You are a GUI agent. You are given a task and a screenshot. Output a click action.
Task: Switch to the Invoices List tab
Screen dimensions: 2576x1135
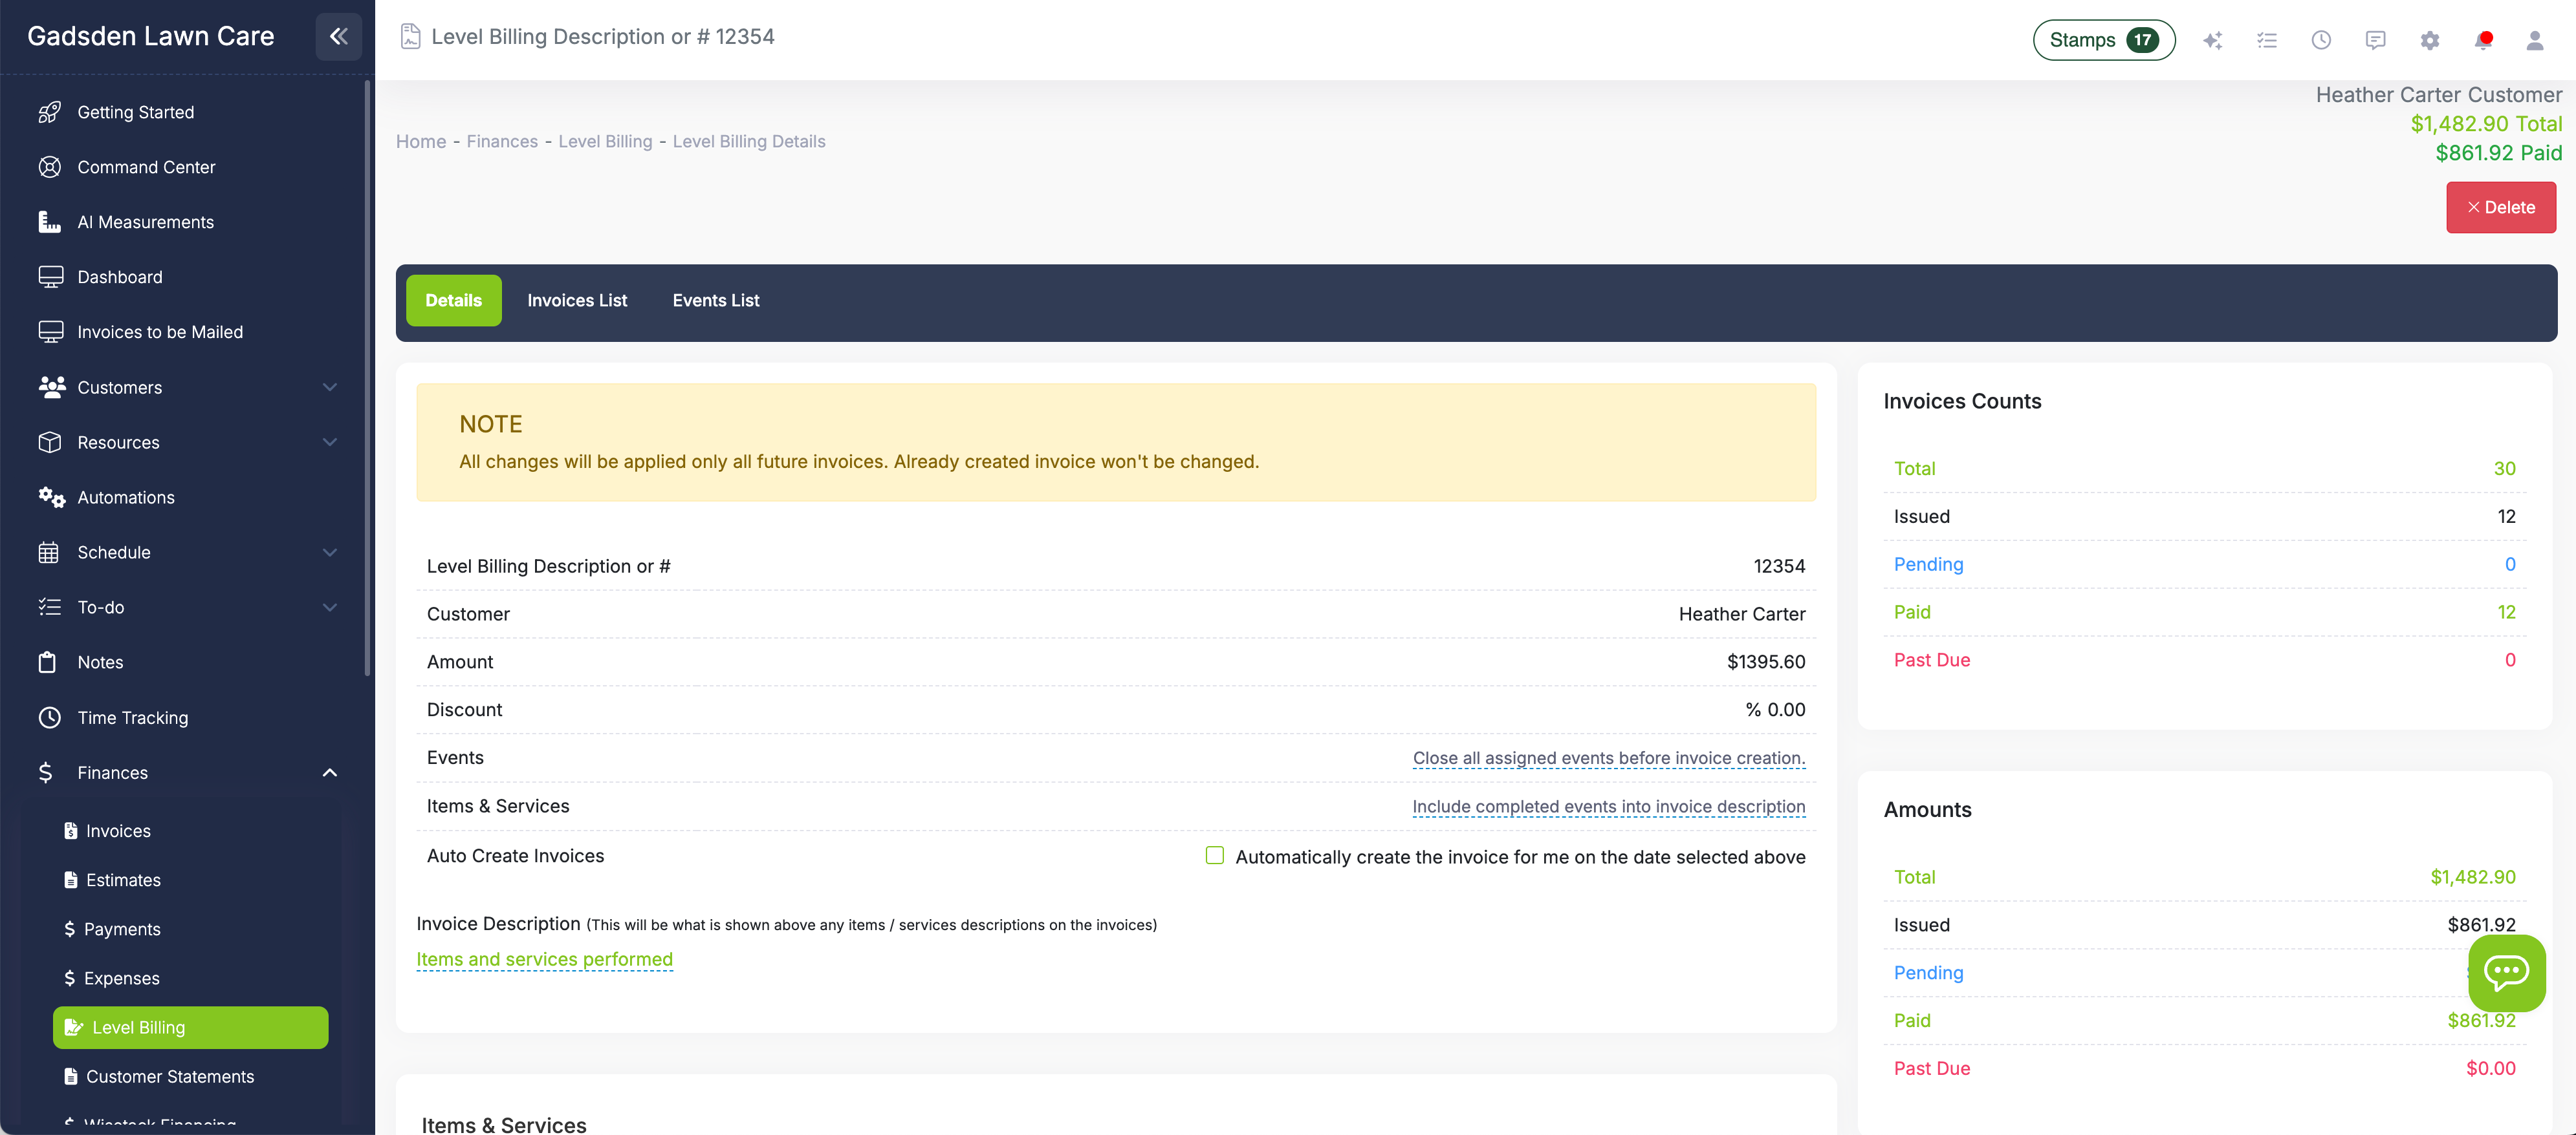[x=577, y=300]
